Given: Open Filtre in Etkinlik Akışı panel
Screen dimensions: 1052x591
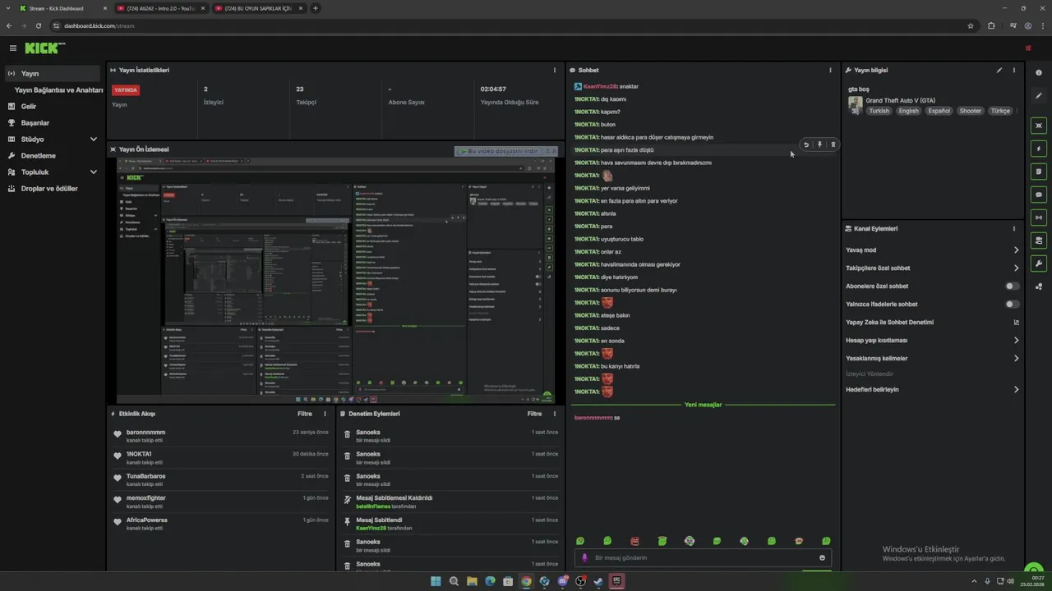Looking at the screenshot, I should pos(305,414).
